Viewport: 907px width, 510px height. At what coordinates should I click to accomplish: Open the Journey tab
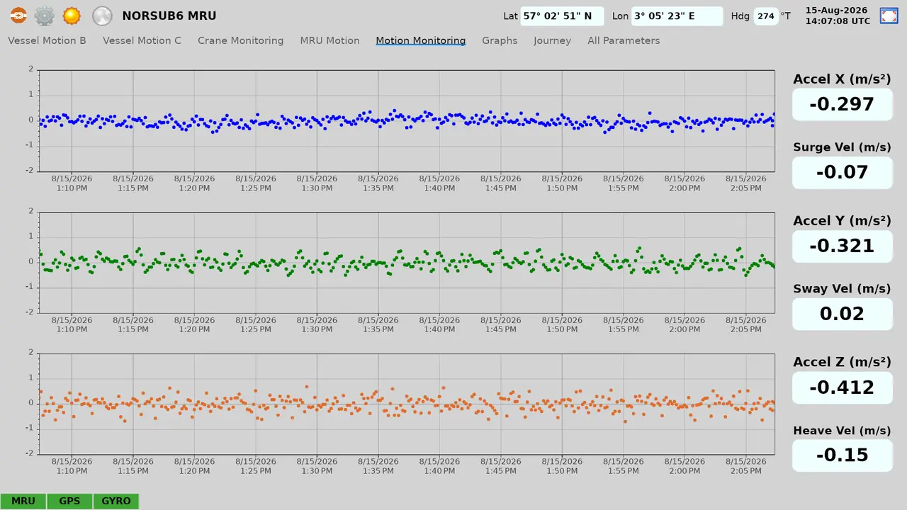(x=553, y=40)
